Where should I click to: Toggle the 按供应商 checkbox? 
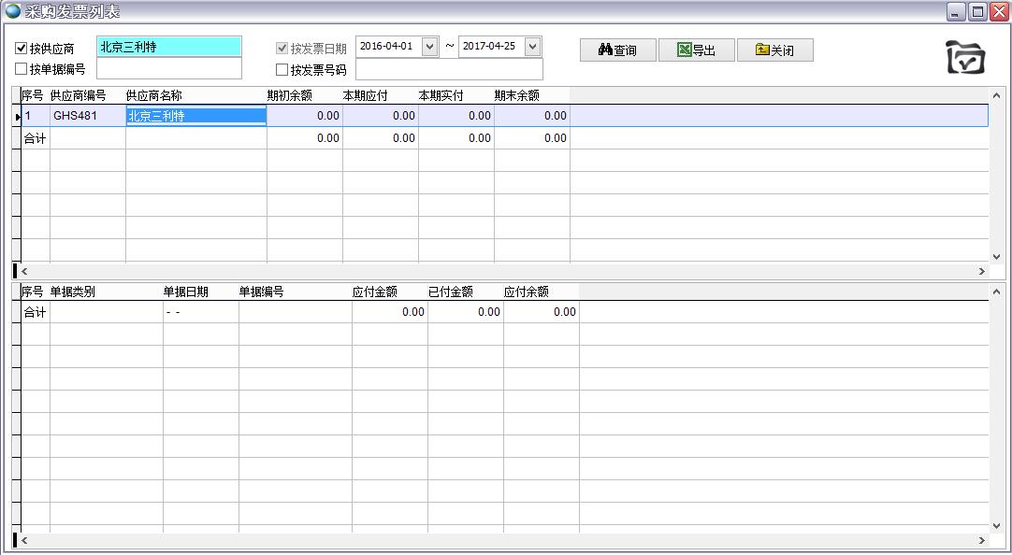22,49
